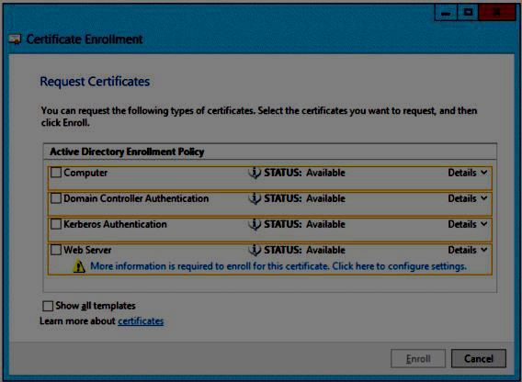
Task: Expand Details for Web Server certificate
Action: point(468,250)
